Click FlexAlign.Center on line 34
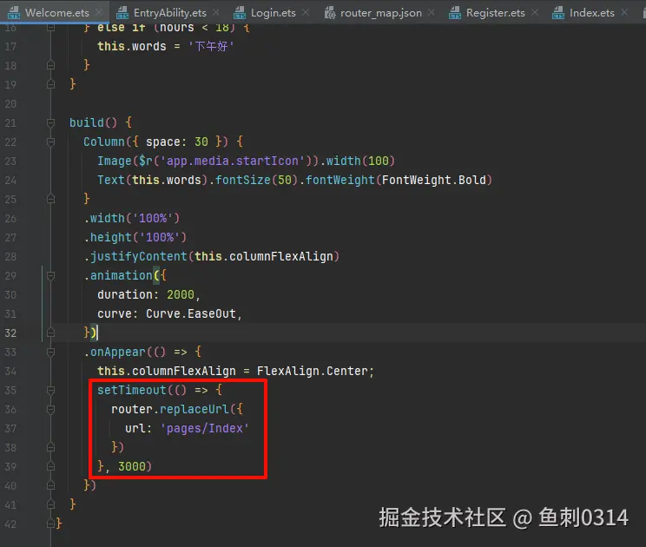 pyautogui.click(x=313, y=371)
